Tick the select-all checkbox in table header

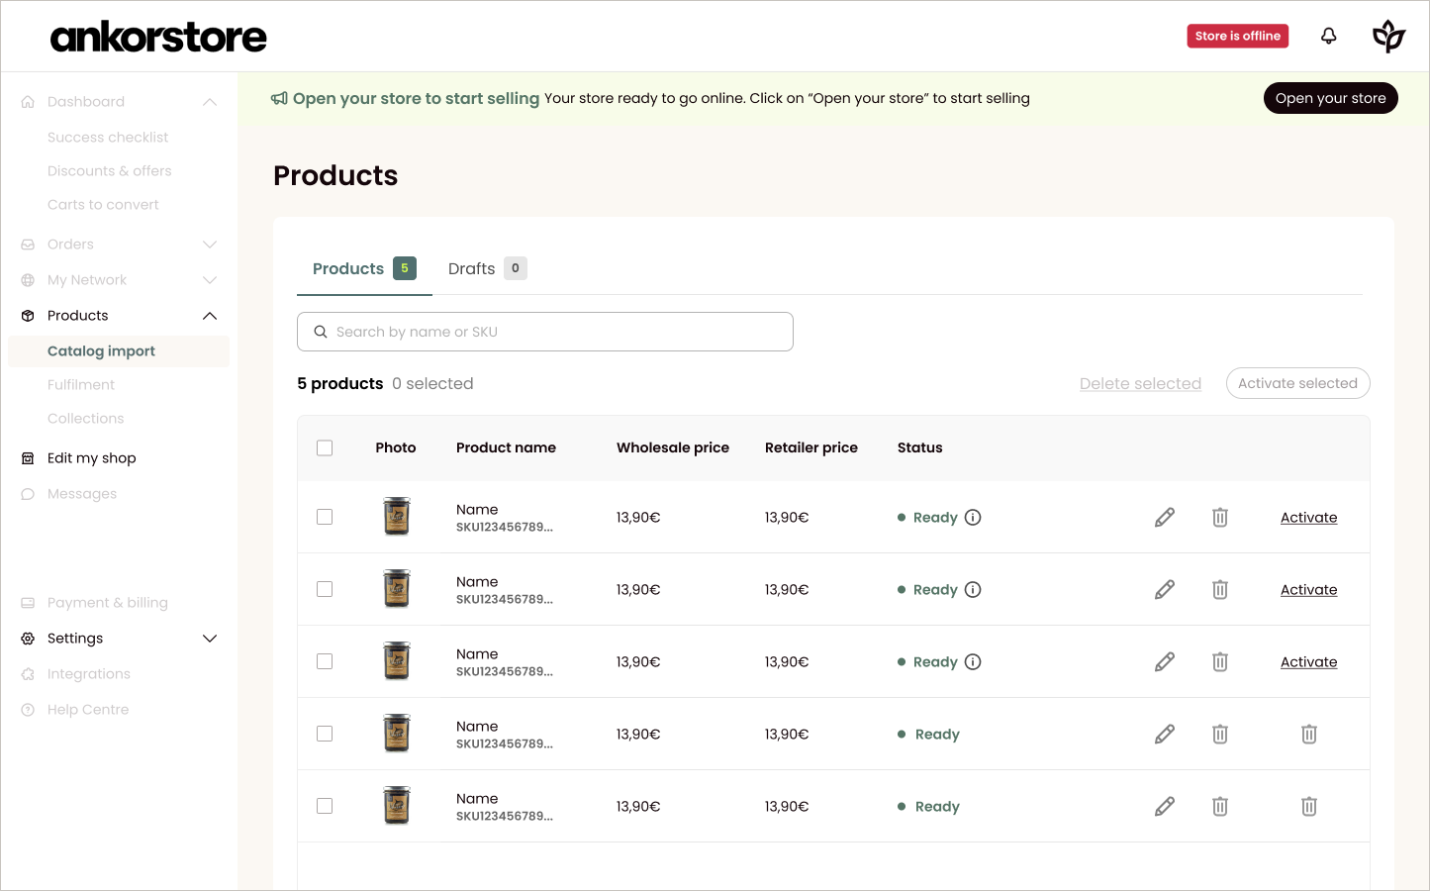[x=325, y=447]
